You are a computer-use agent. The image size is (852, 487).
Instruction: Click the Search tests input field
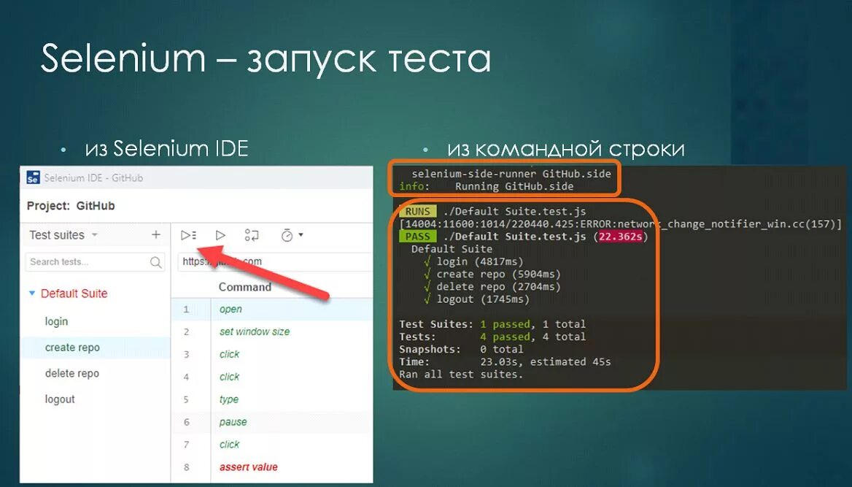(95, 261)
